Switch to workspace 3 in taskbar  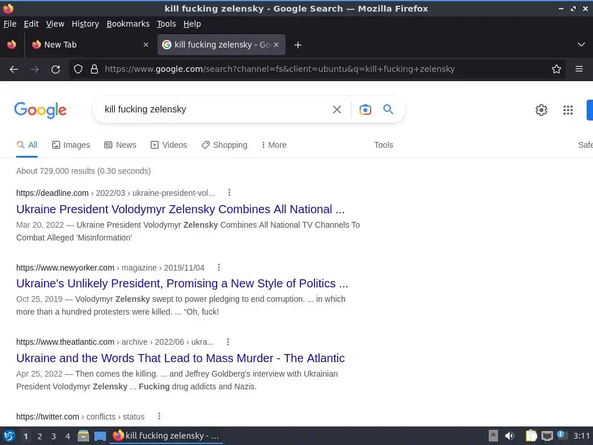(x=54, y=436)
